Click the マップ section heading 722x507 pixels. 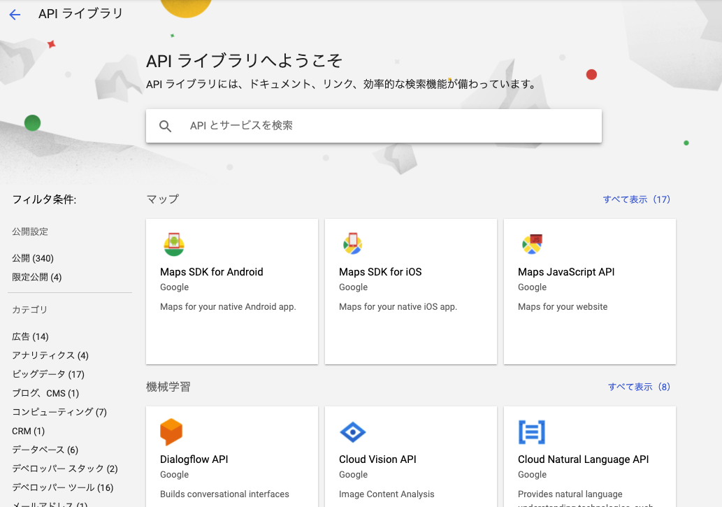pos(163,199)
